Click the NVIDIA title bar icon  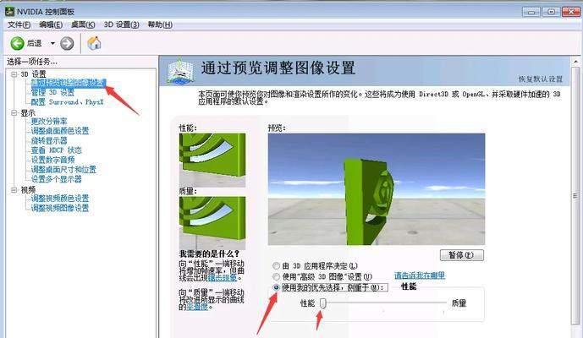point(9,12)
